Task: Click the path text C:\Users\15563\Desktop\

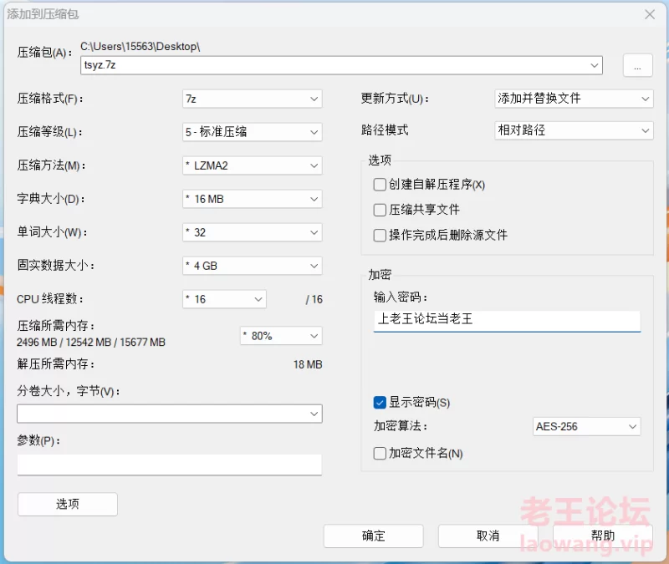Action: 140,46
